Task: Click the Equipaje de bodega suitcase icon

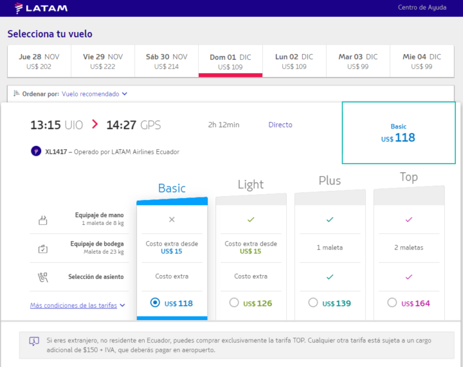Action: pyautogui.click(x=43, y=249)
